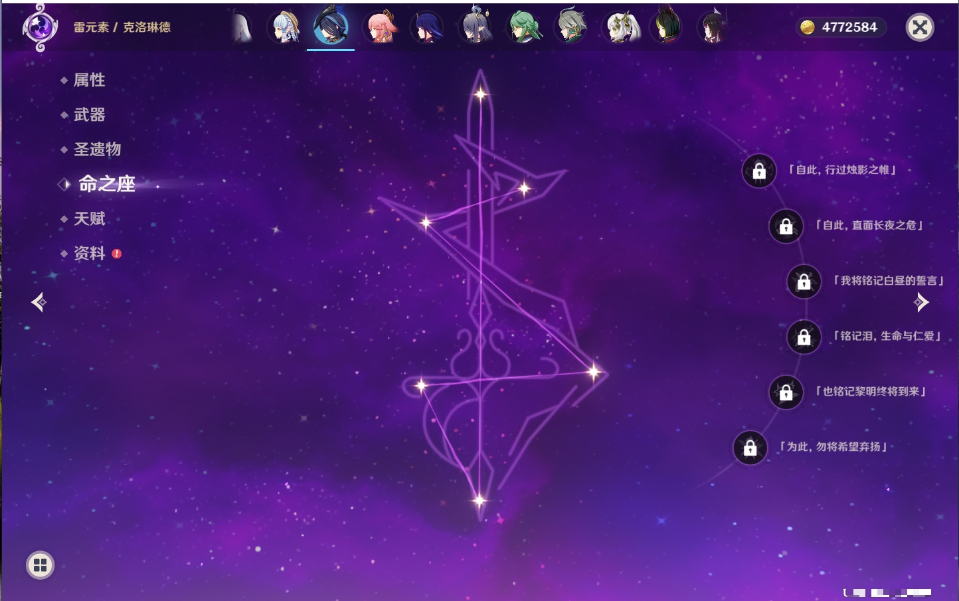The image size is (959, 601).
Task: Switch to the pink-haired character avatar
Action: tap(380, 27)
